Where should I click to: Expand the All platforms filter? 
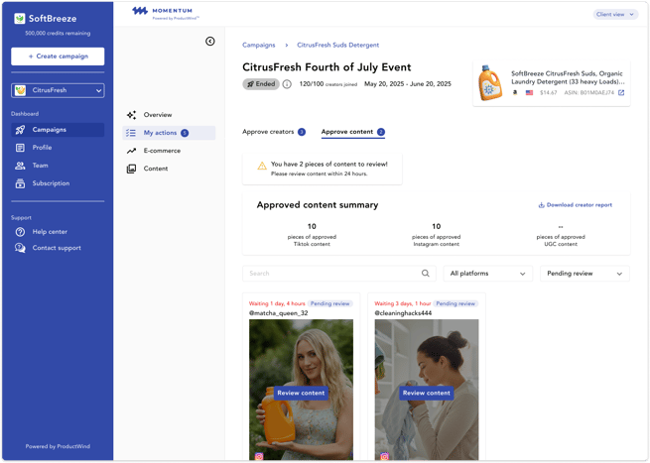[488, 274]
